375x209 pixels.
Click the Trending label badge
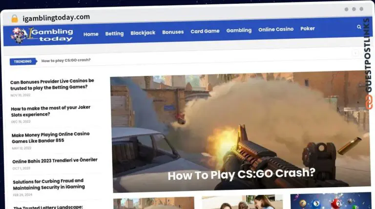(x=23, y=61)
